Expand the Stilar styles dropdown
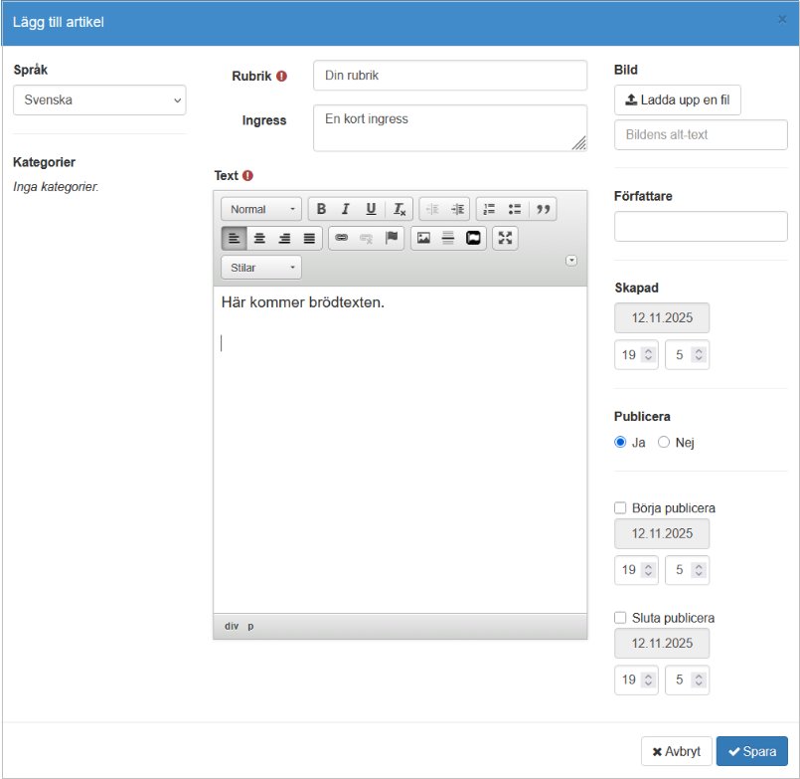 [x=261, y=268]
